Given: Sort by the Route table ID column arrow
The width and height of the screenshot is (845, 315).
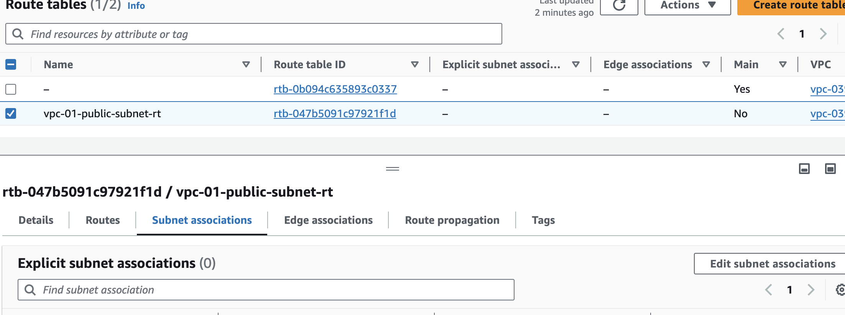Looking at the screenshot, I should coord(414,64).
